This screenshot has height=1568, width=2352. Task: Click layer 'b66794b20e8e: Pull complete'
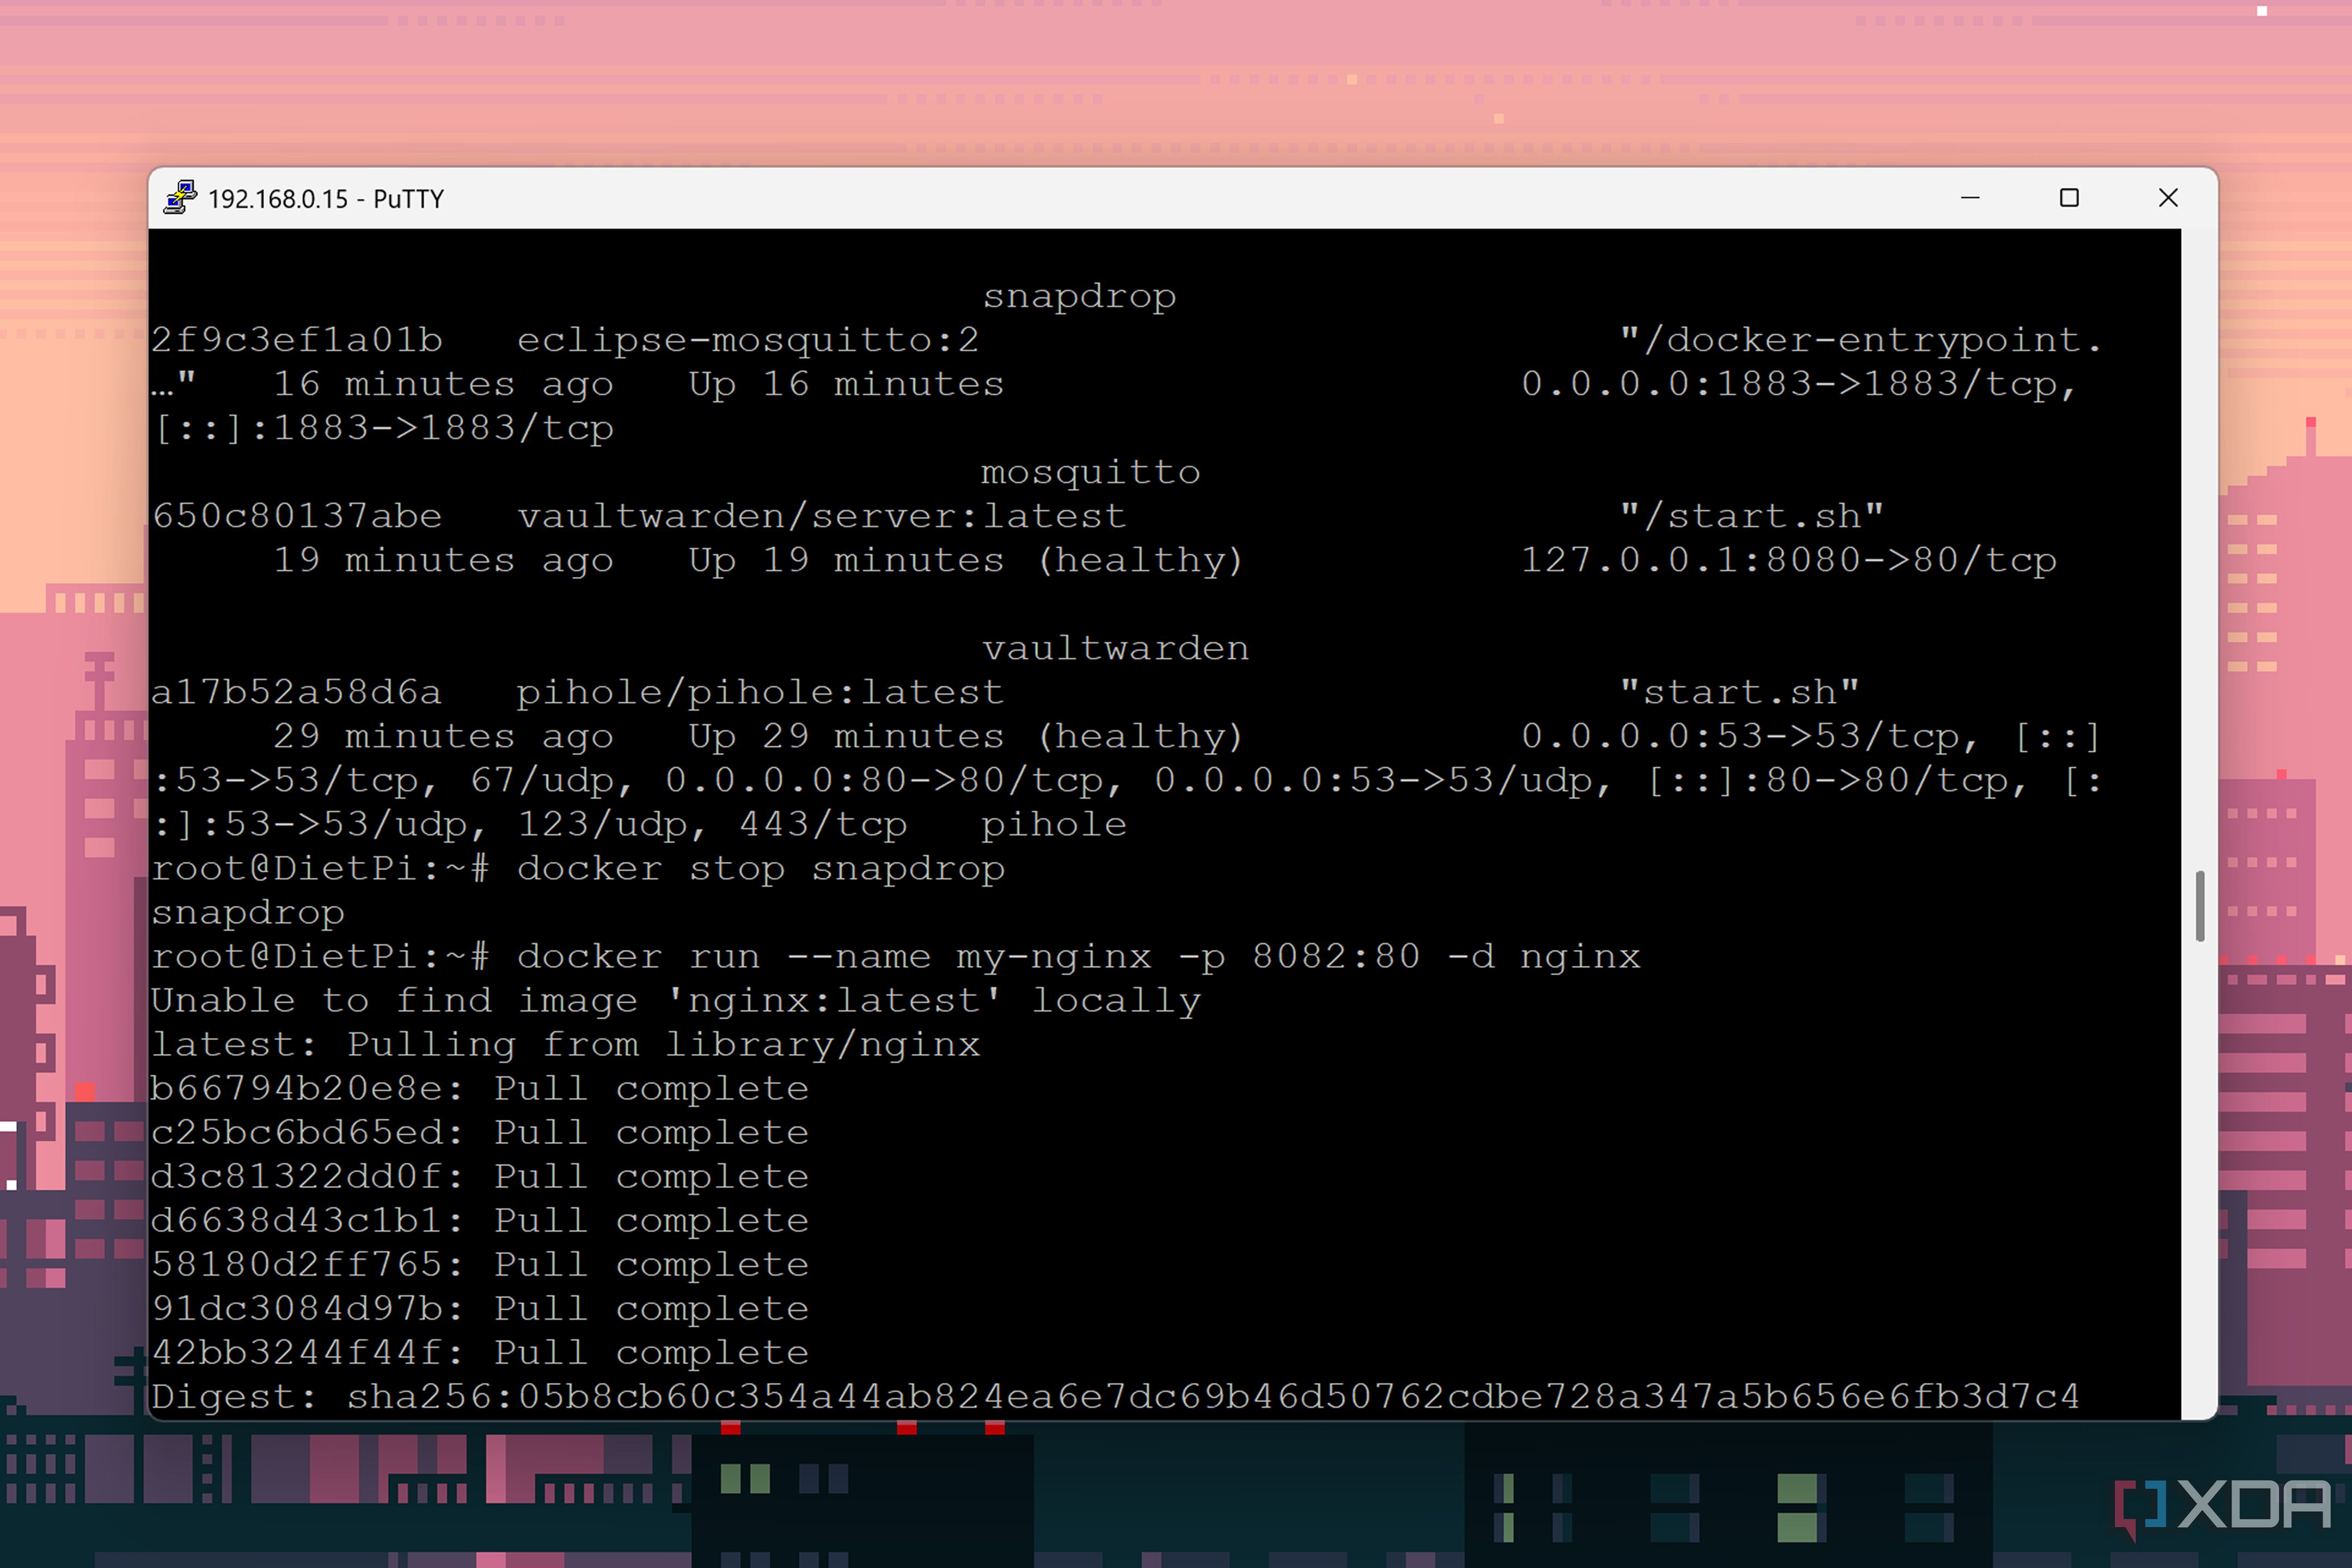pos(480,1088)
